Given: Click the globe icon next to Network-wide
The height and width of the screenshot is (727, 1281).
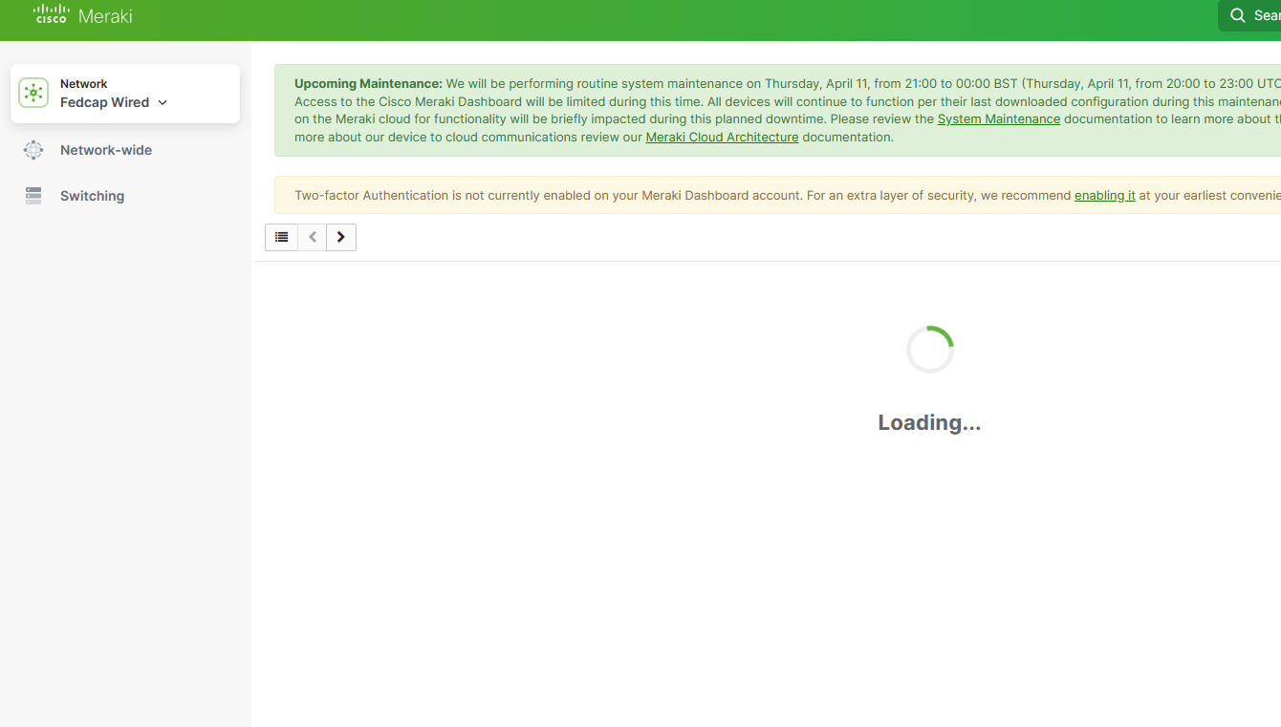Looking at the screenshot, I should (x=33, y=149).
